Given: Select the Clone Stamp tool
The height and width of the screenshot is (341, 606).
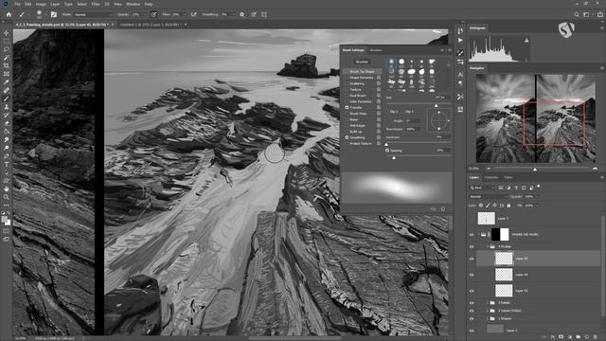Looking at the screenshot, I should click(7, 107).
